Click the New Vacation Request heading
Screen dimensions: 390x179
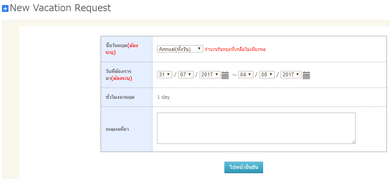[60, 8]
